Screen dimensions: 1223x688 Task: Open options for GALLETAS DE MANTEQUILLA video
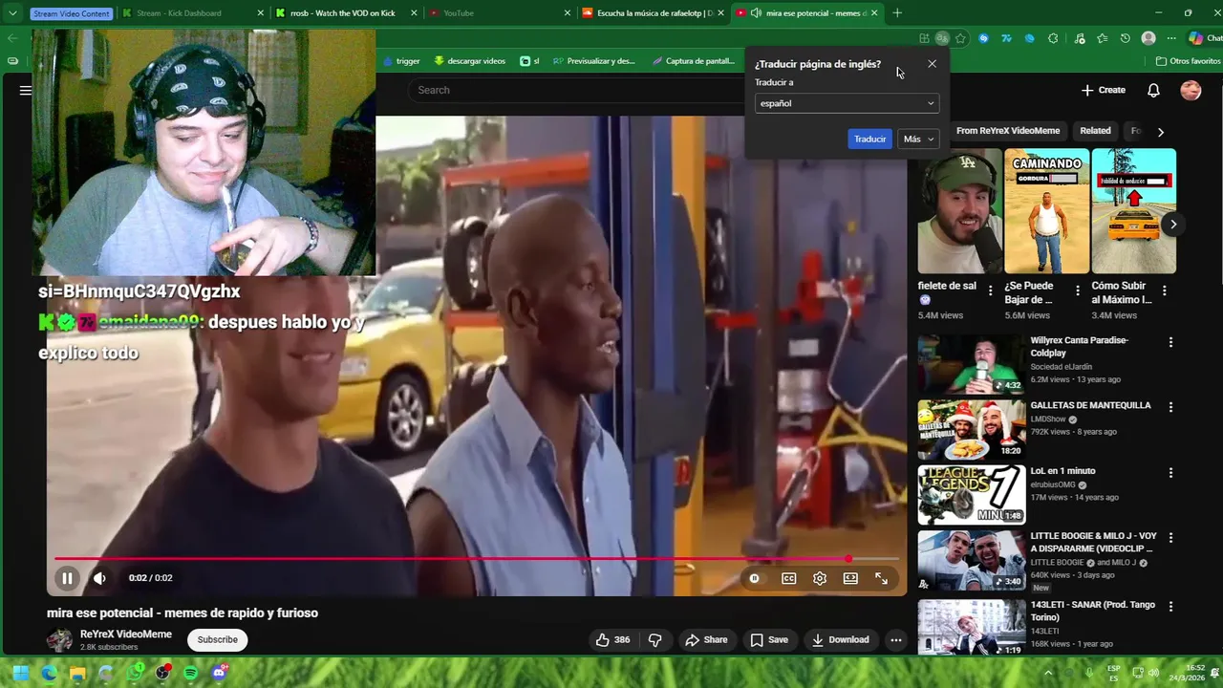1170,407
